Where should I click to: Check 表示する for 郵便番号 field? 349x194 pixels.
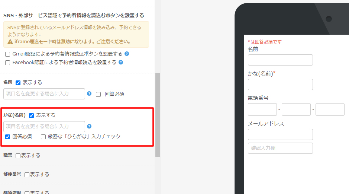27,175
